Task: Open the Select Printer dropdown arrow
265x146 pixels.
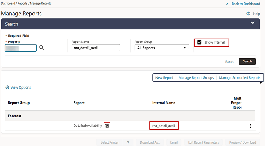Action: tap(128, 142)
